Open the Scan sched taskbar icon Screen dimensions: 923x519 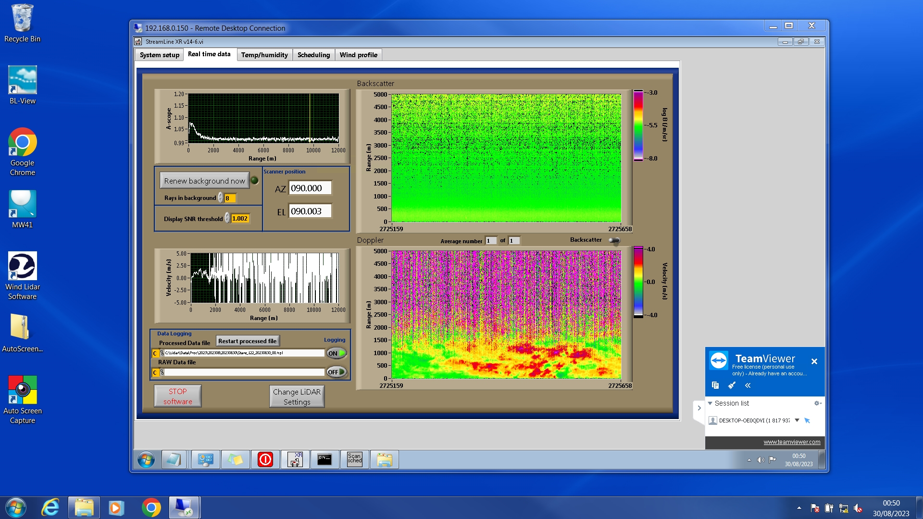(354, 459)
